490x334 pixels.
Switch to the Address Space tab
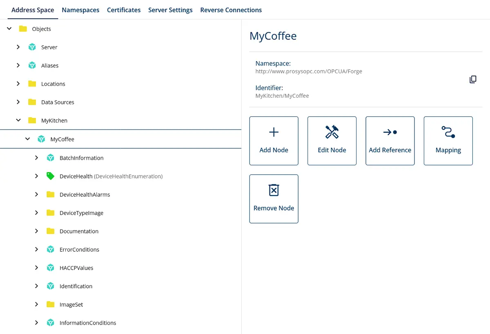tap(33, 10)
